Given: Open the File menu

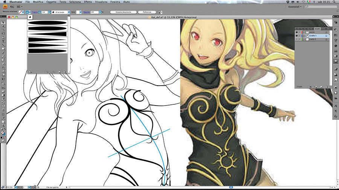Looking at the screenshot, I should [27, 2].
